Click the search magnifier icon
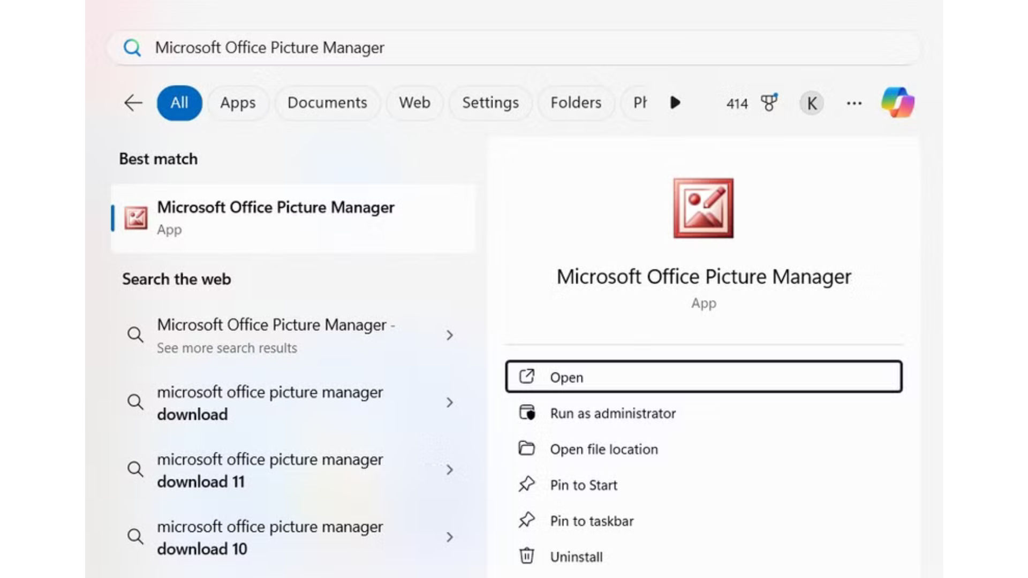1028x578 pixels. click(x=132, y=48)
